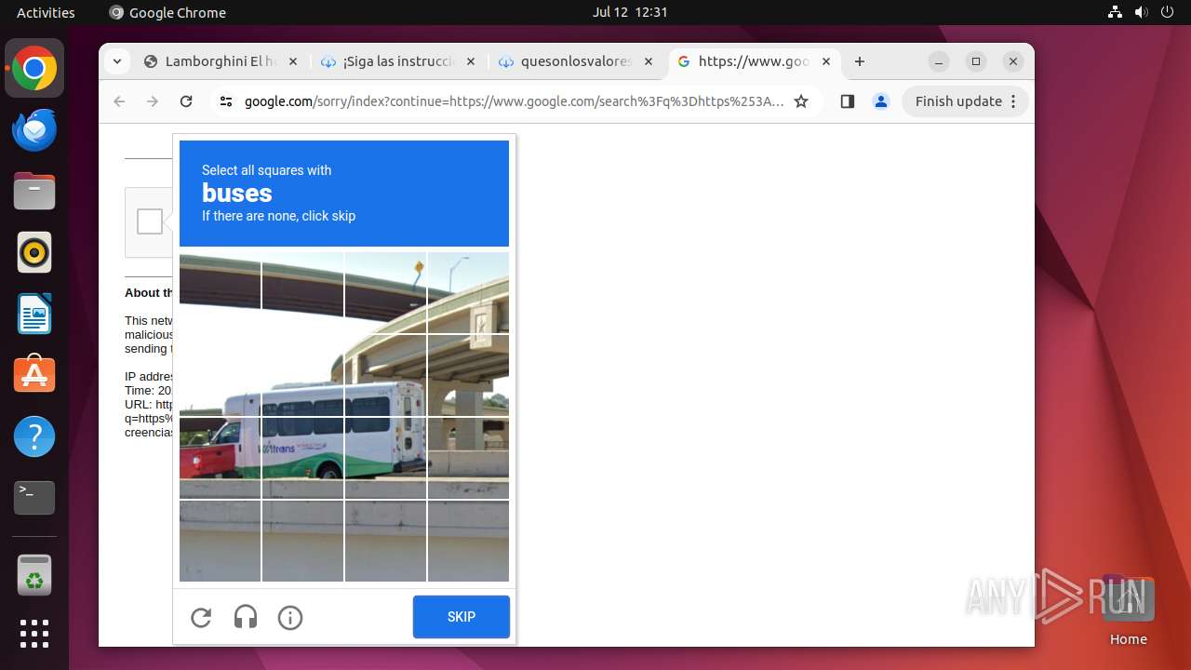
Task: Go back to the previous page
Action: tap(119, 101)
